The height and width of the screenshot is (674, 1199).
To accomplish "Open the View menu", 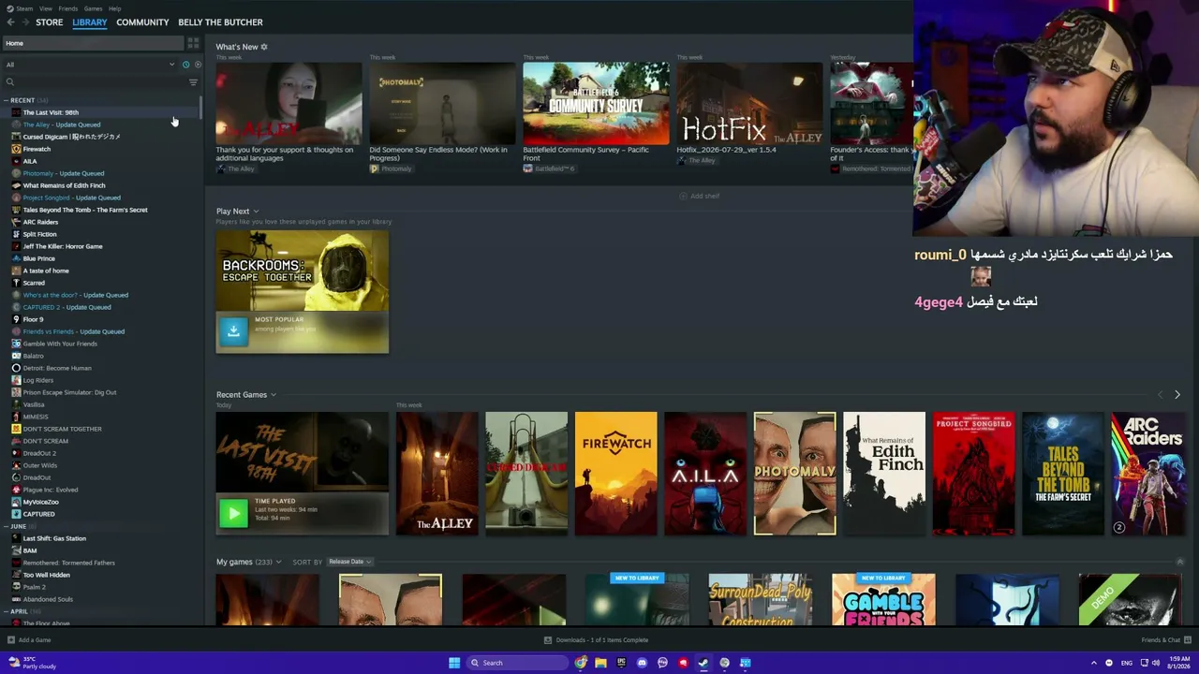I will tap(45, 8).
